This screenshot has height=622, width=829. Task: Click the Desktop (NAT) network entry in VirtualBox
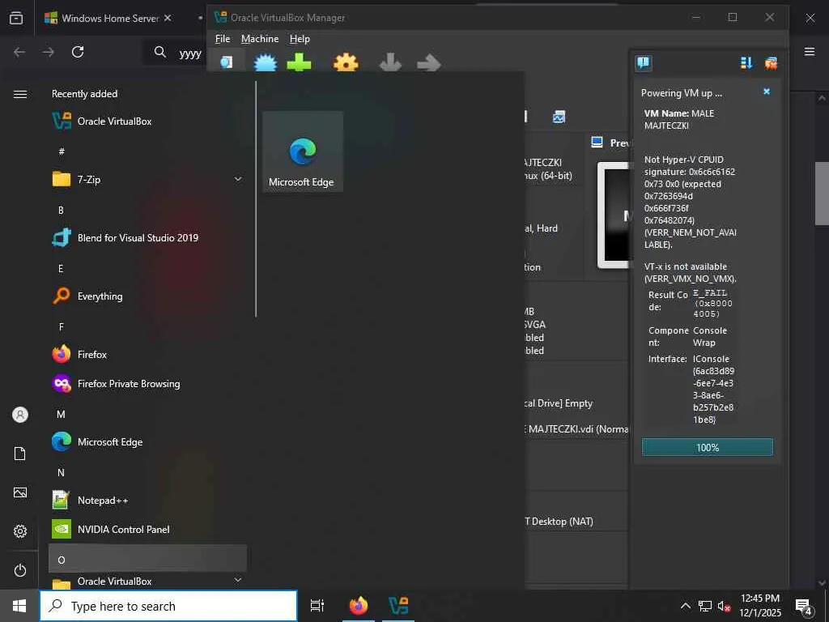coord(559,522)
